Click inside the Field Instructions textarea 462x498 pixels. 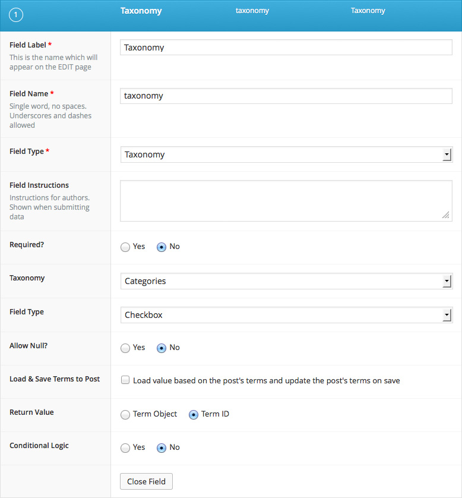[286, 201]
